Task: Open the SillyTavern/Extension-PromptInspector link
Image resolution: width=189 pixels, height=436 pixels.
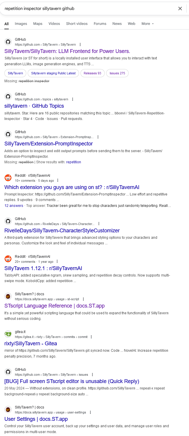Action: pos(48,144)
